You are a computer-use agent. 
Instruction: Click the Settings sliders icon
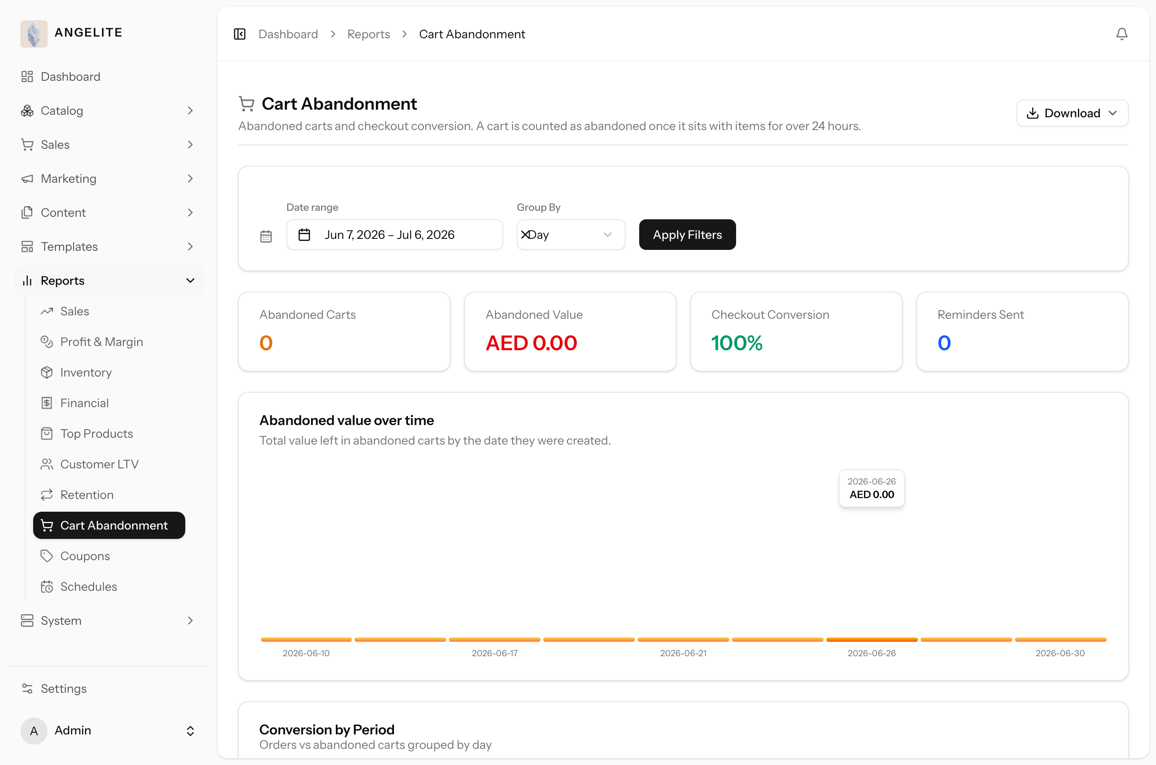(27, 689)
